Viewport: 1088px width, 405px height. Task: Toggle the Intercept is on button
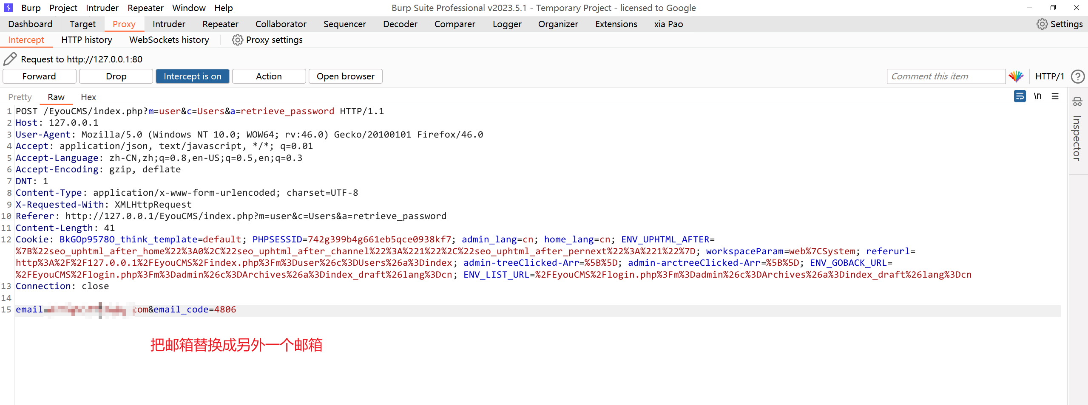[x=193, y=76]
